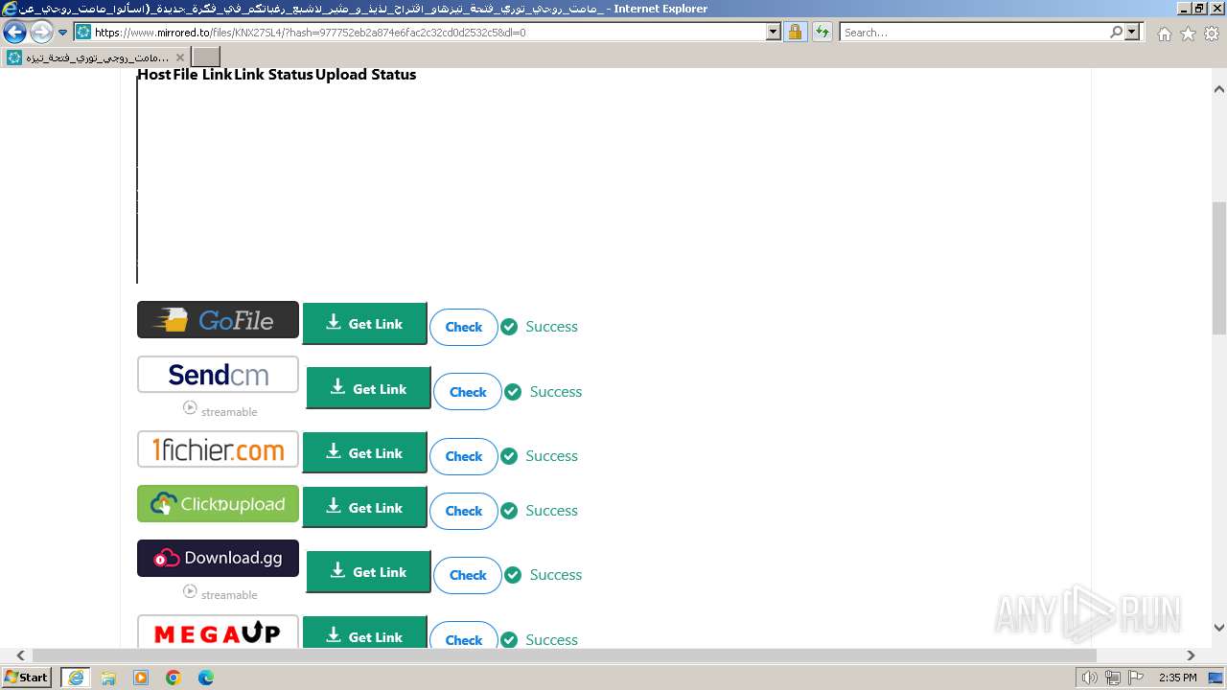The image size is (1227, 690).
Task: Click the Success text for GoFile
Action: 551,327
